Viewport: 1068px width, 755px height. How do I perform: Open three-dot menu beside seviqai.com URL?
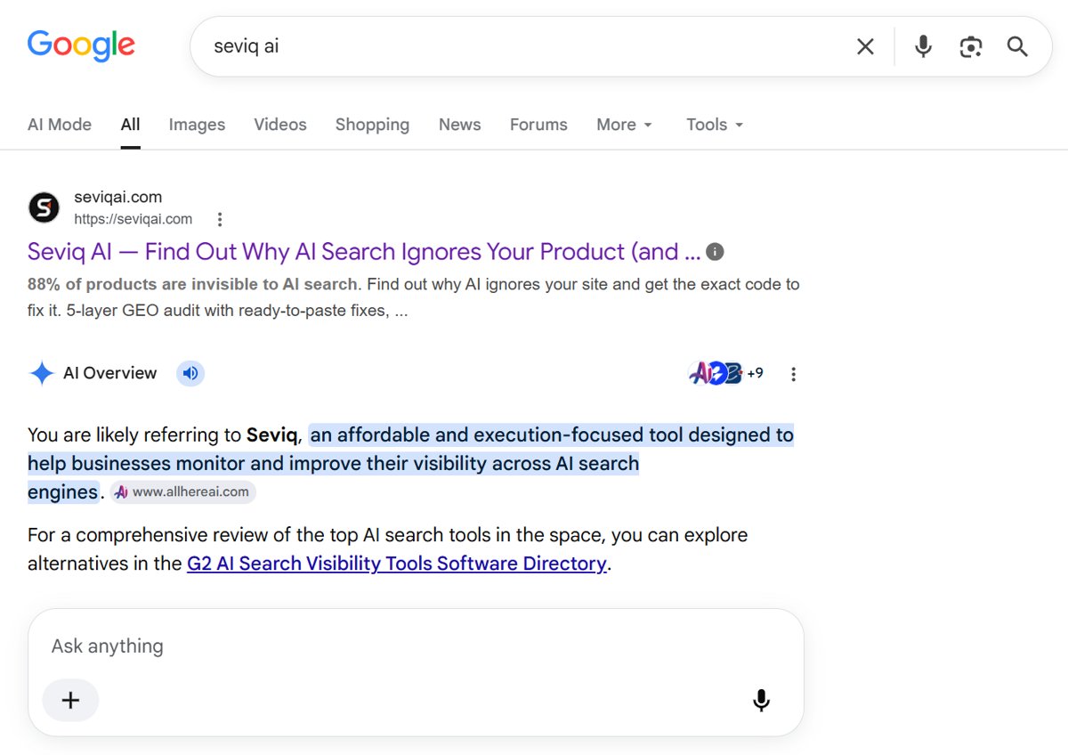tap(220, 219)
